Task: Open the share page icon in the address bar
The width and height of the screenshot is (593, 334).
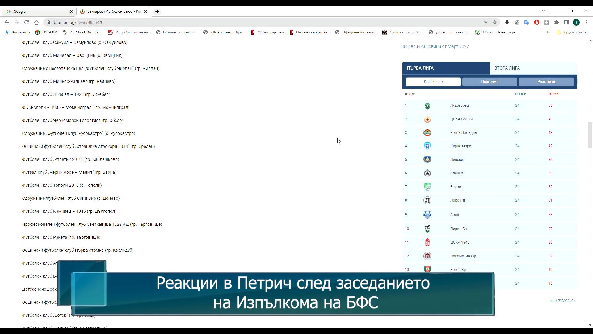Action: click(485, 22)
